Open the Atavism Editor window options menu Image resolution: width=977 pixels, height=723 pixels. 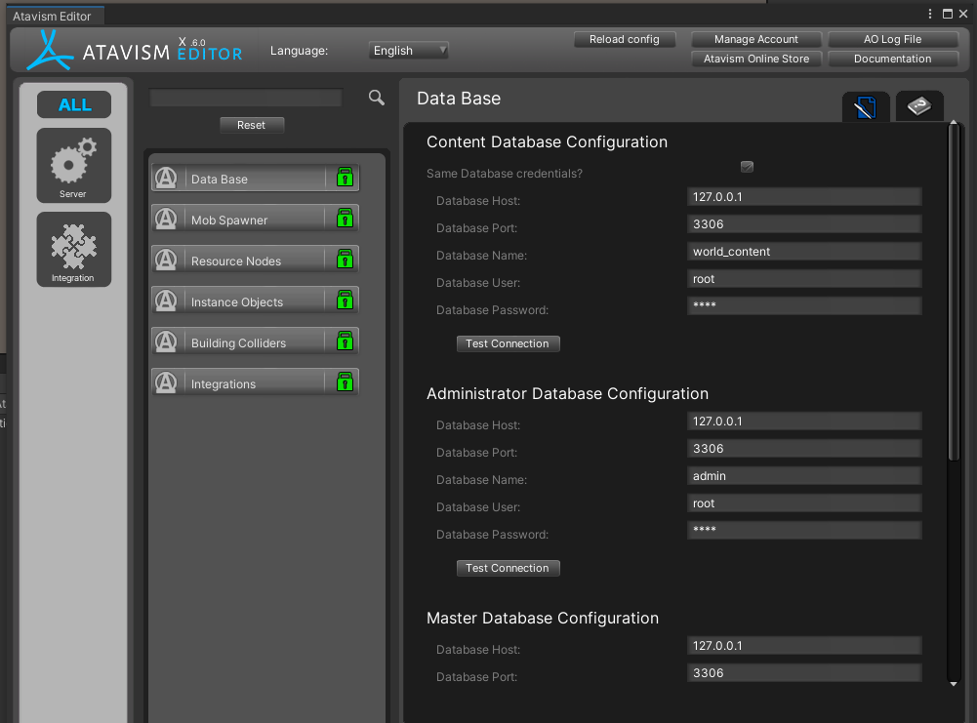pos(930,14)
